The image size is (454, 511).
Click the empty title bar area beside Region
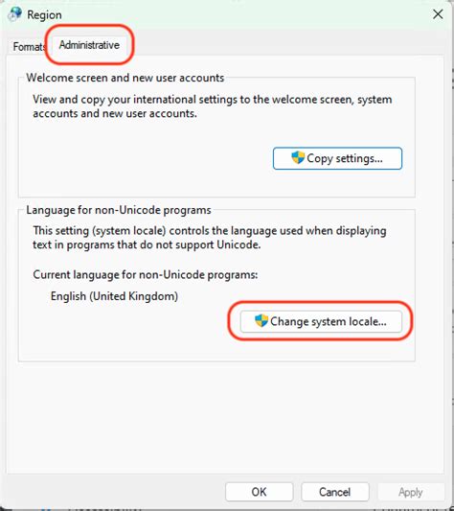244,14
